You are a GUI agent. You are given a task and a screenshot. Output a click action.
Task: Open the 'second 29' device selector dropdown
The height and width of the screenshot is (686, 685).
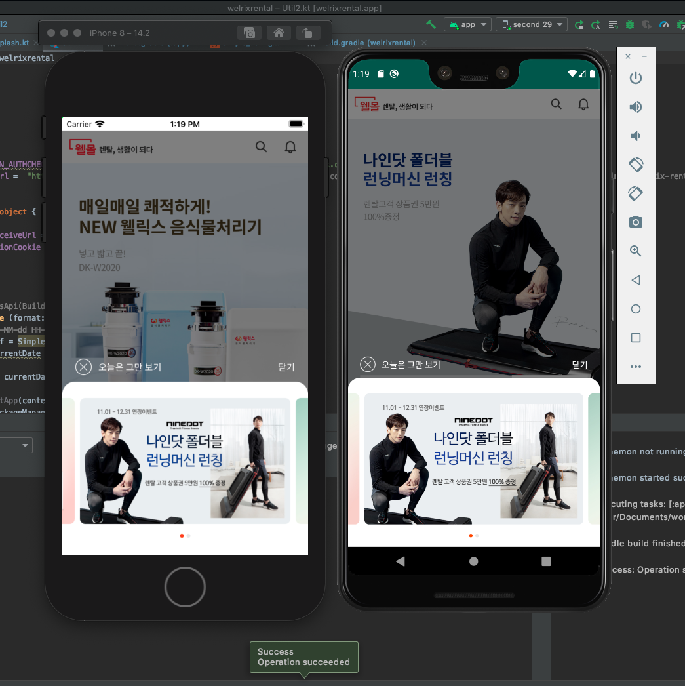tap(532, 24)
